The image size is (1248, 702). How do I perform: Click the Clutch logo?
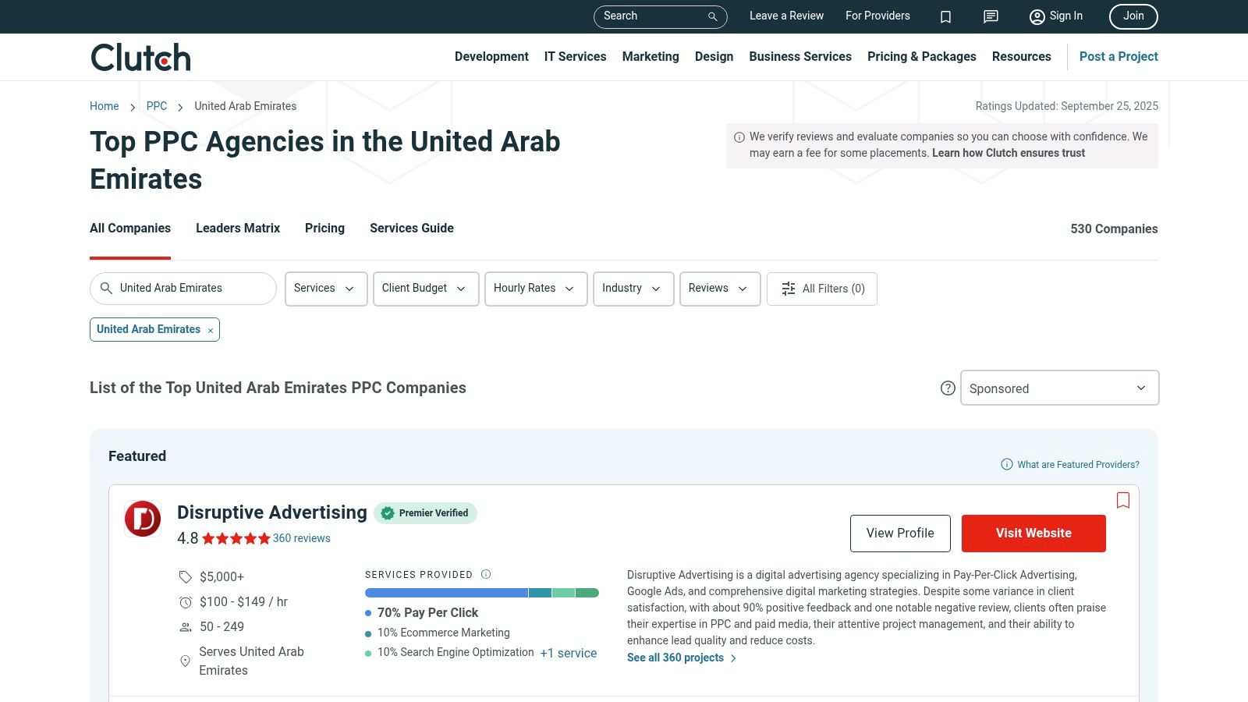pyautogui.click(x=140, y=56)
